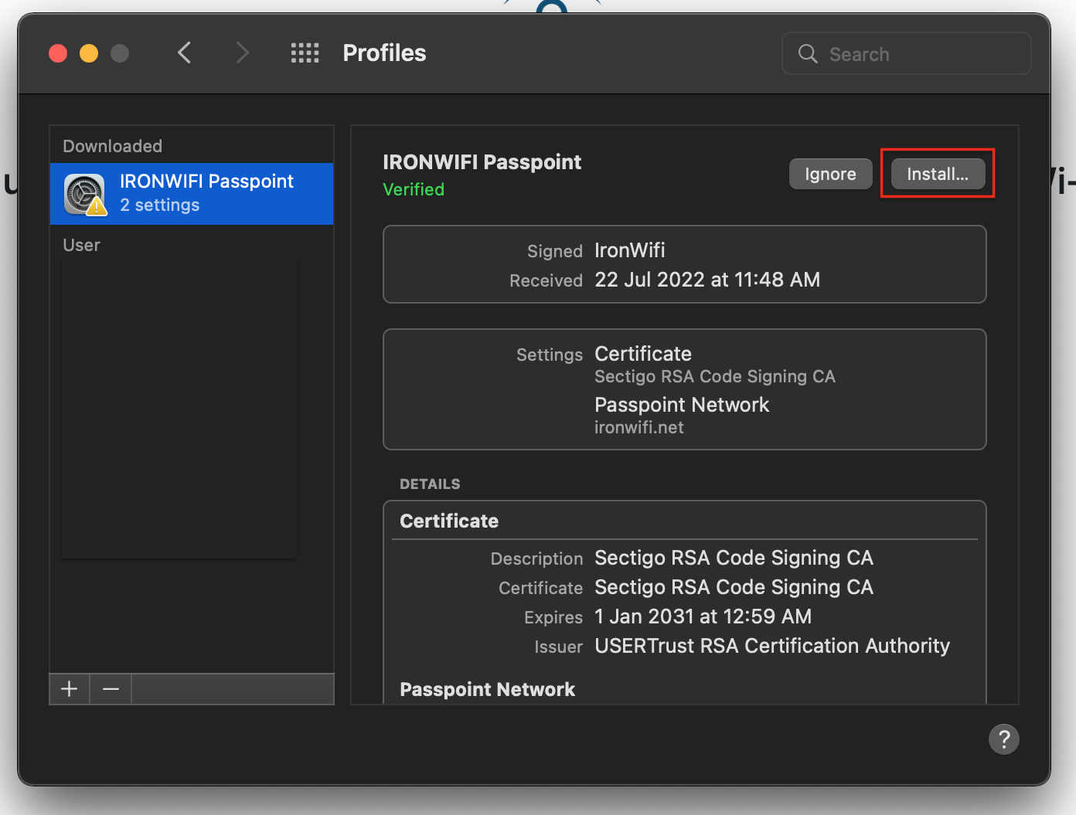Viewport: 1076px width, 815px height.
Task: Click the green Verified status text
Action: pyautogui.click(x=414, y=189)
